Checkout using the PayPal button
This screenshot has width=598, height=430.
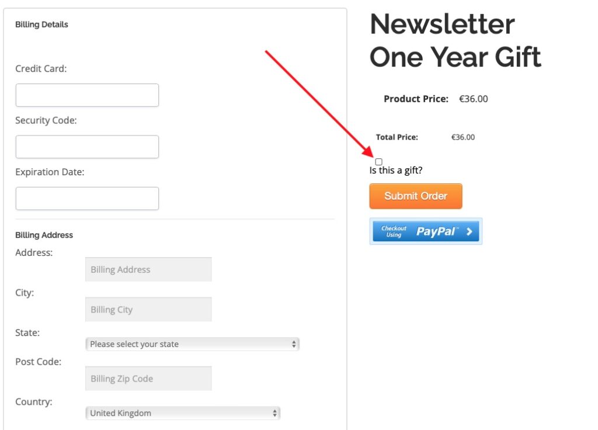coord(426,231)
